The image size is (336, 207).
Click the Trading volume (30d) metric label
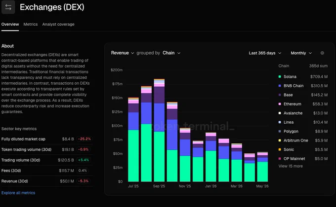(x=21, y=160)
